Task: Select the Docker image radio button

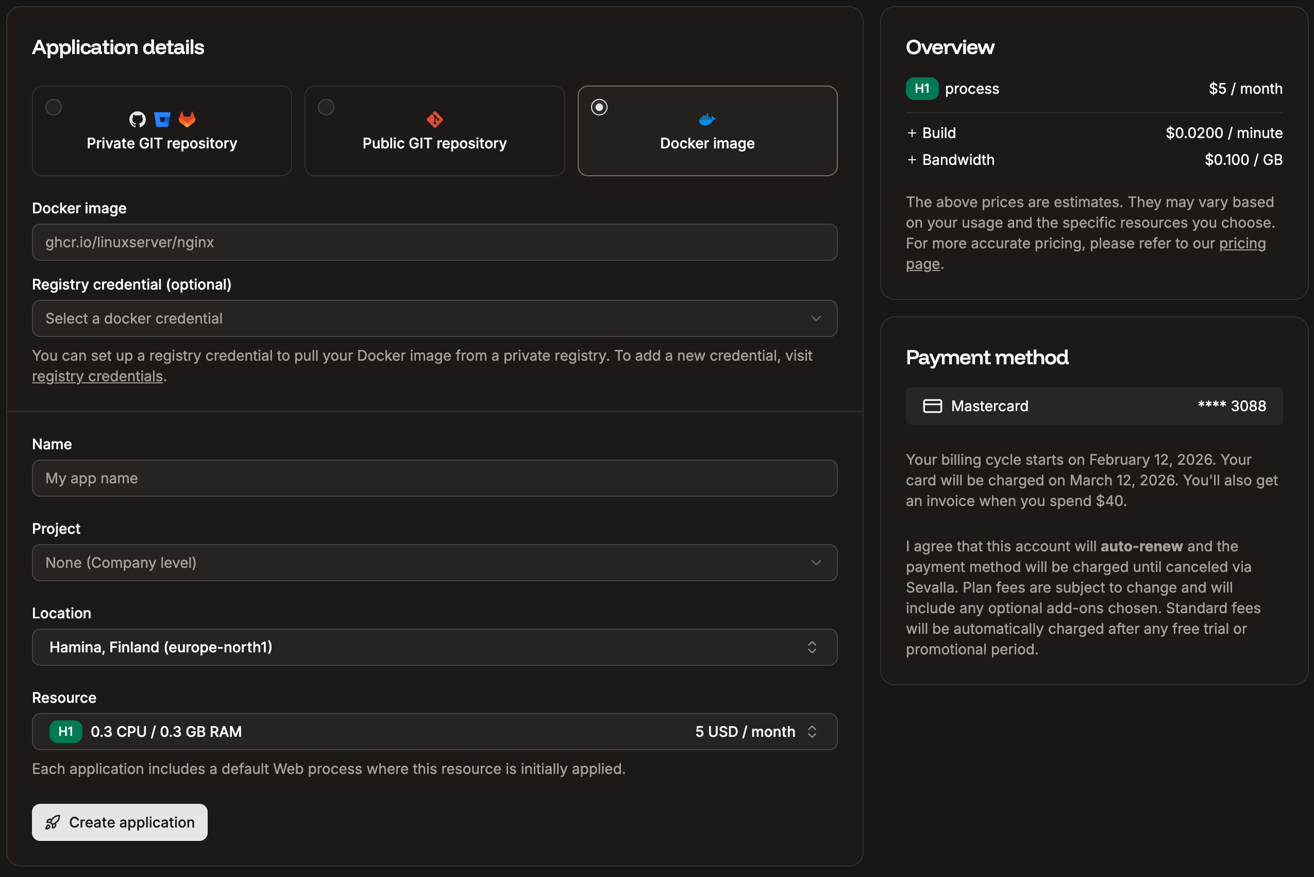Action: pos(599,107)
